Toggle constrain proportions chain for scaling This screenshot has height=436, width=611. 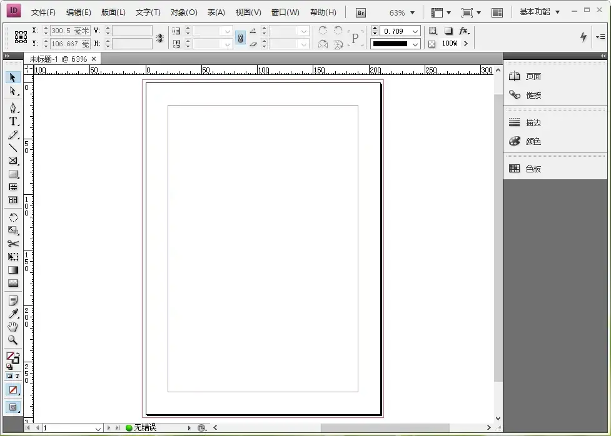click(240, 37)
